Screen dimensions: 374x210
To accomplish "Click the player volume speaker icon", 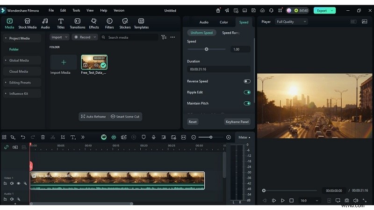I will click(x=355, y=201).
